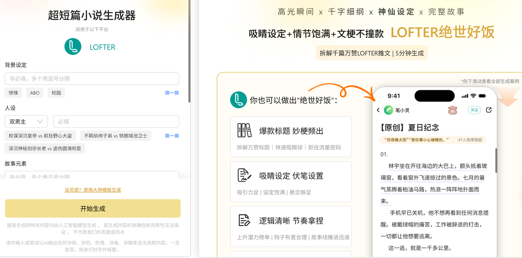Click the 超短篇小说生成器 title
The image size is (522, 258).
(92, 15)
